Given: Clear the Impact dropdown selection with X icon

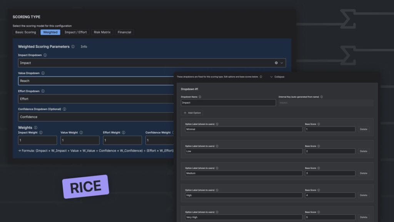Looking at the screenshot, I should [276, 63].
